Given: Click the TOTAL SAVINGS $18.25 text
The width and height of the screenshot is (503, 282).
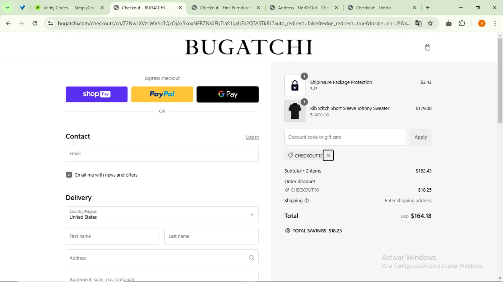Looking at the screenshot, I should 317,231.
